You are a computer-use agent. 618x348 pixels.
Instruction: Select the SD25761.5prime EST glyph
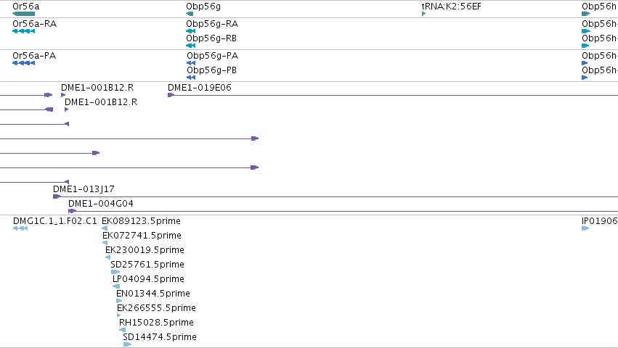point(115,272)
